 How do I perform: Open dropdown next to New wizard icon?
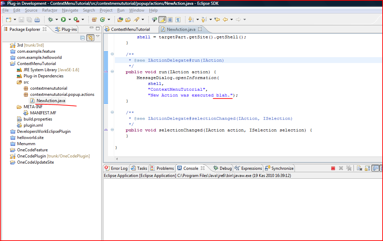15,20
